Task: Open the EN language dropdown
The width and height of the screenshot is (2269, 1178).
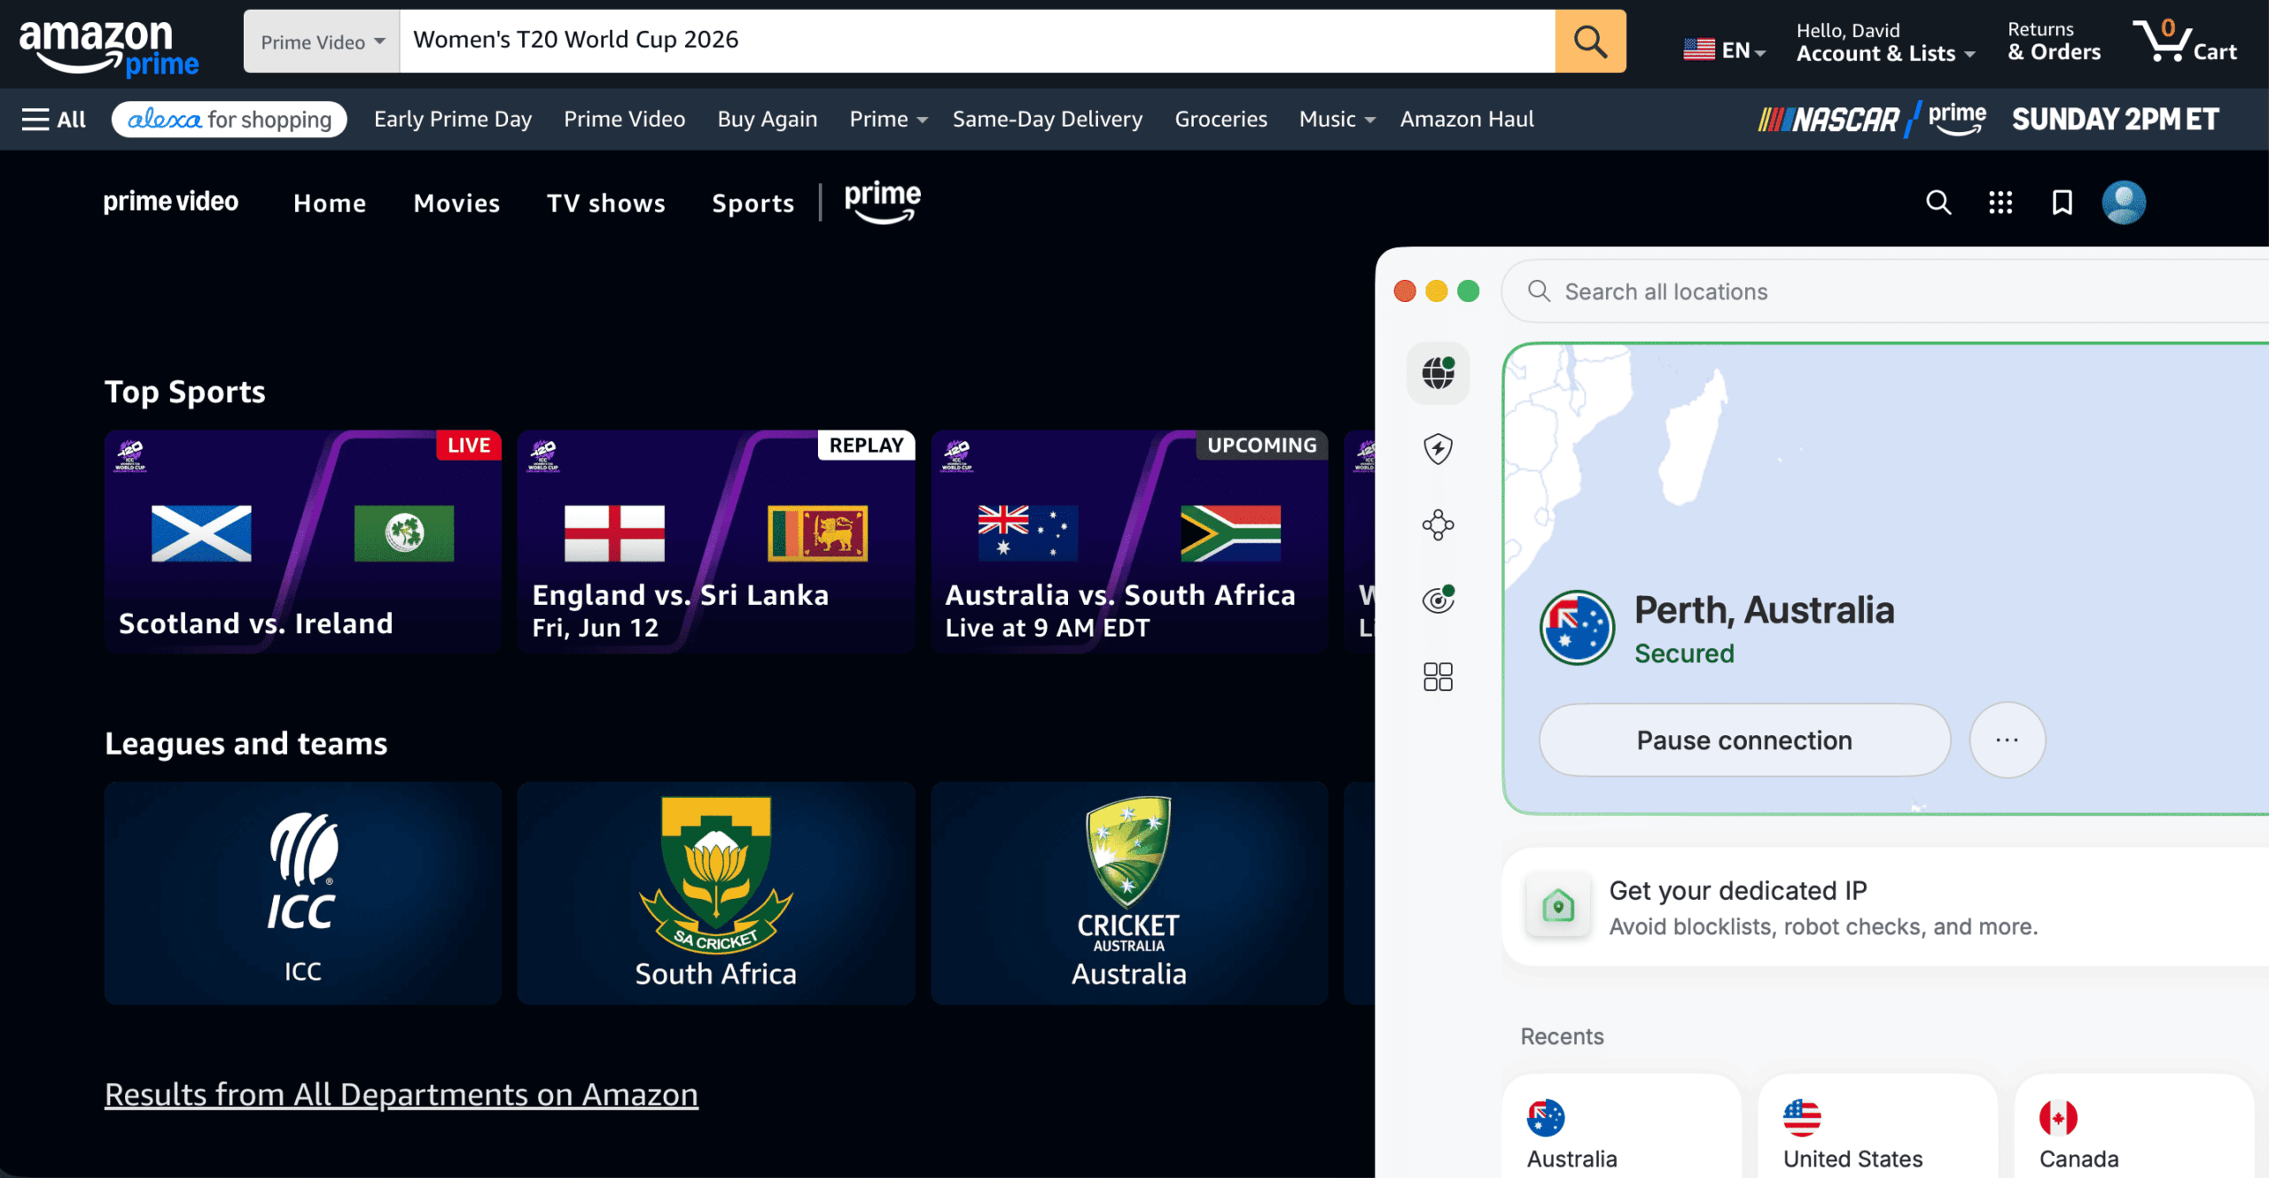Action: coord(1725,50)
